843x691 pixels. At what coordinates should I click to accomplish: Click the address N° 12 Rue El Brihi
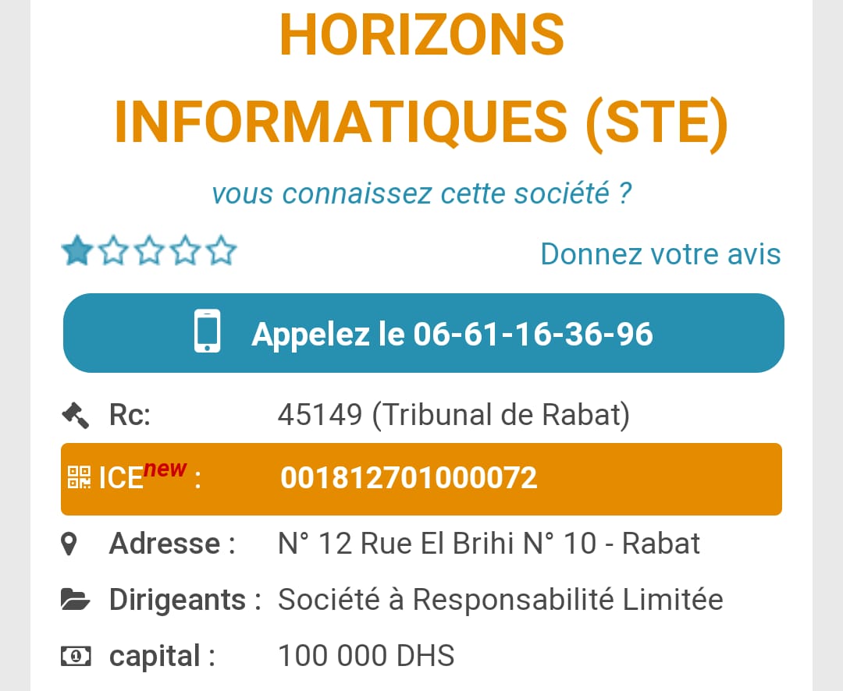point(489,544)
